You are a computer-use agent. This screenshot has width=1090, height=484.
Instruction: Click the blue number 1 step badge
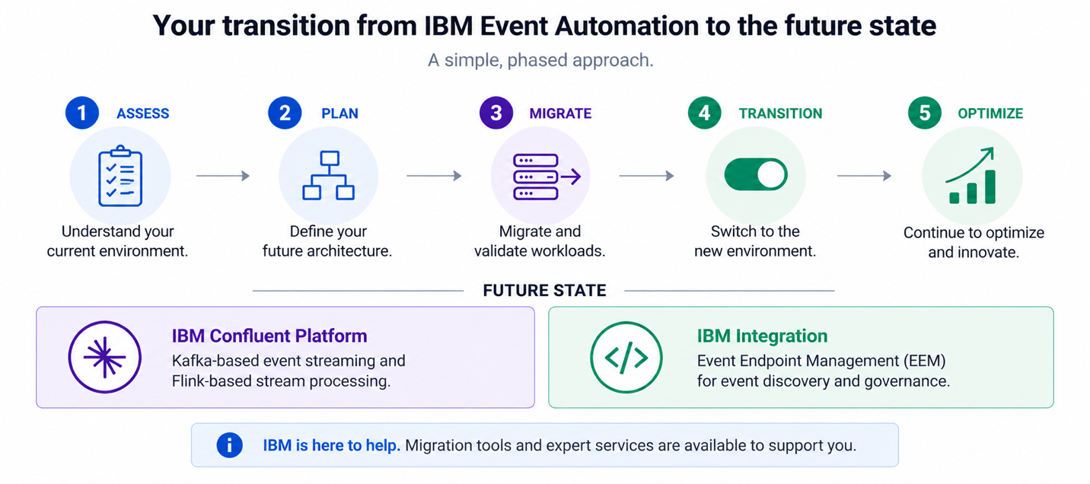pos(82,113)
